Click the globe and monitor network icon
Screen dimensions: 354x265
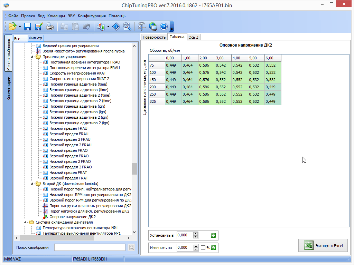click(152, 27)
